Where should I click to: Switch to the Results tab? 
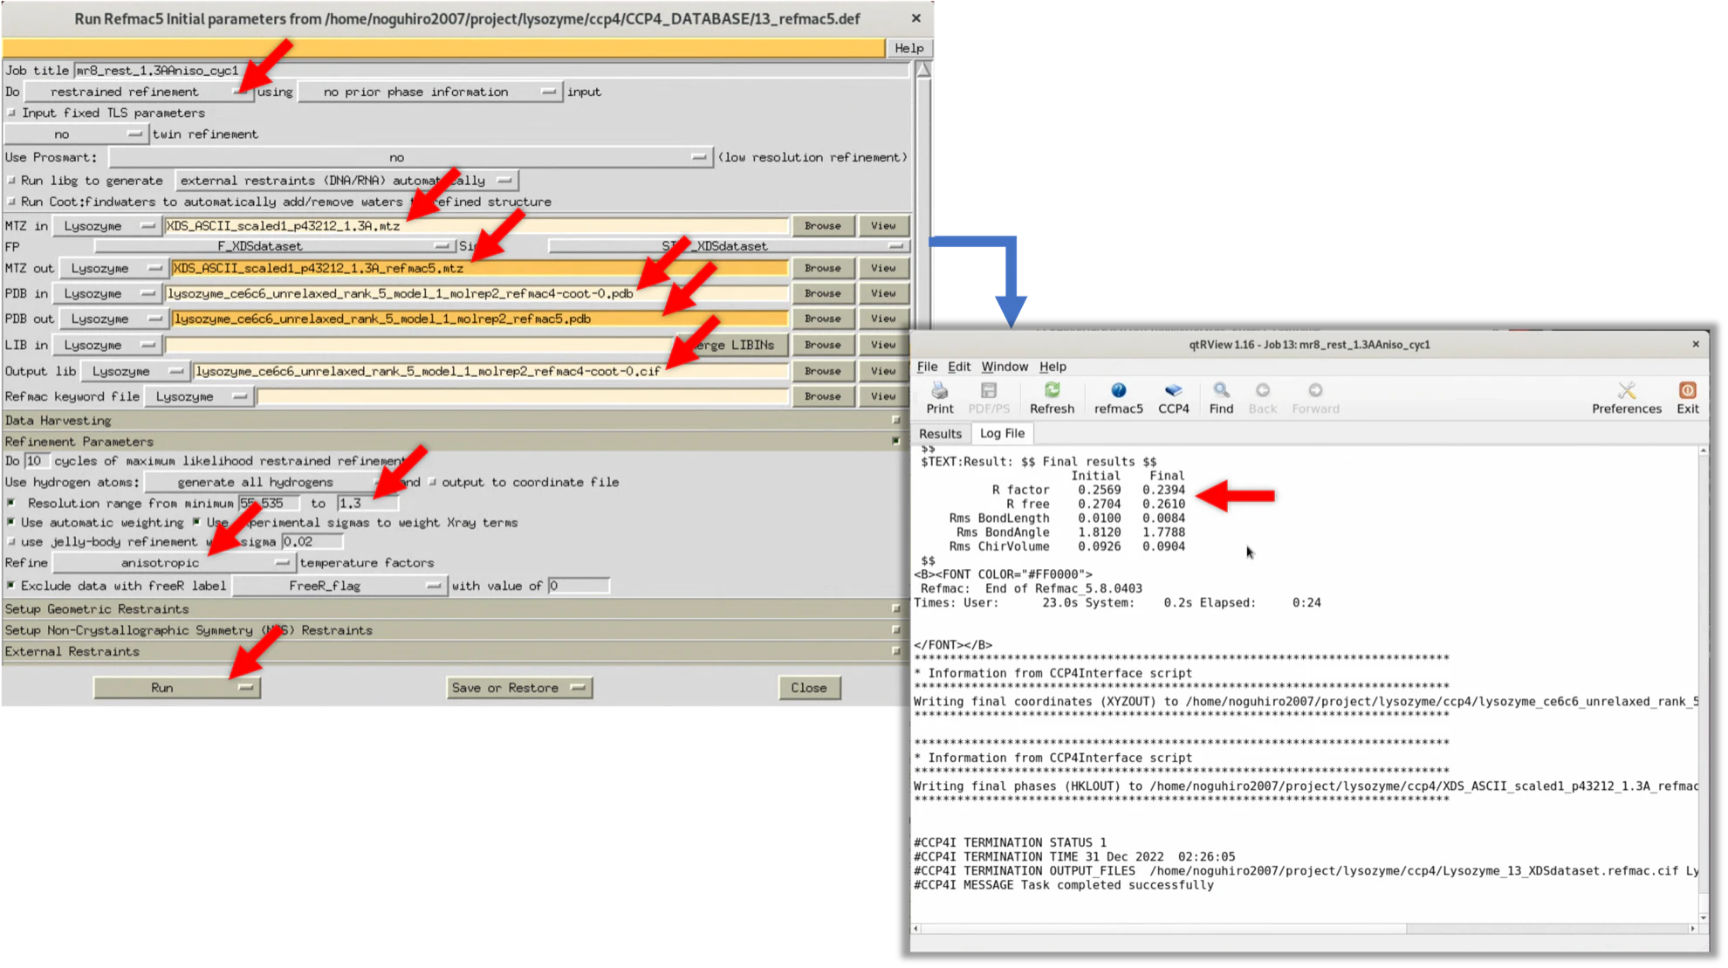click(940, 434)
